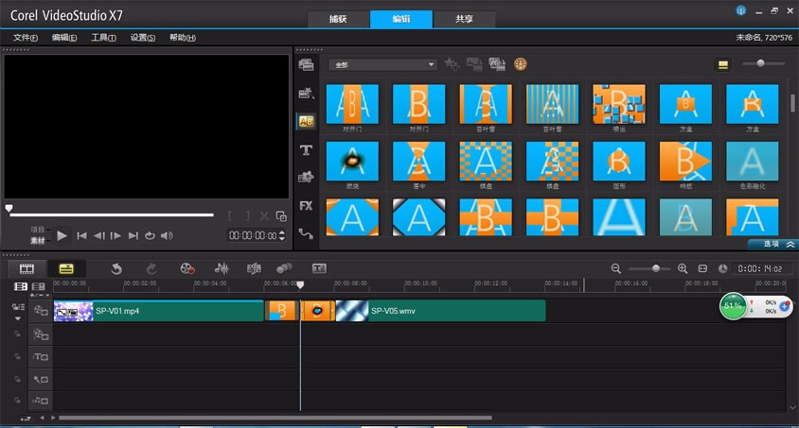Step to the next frame
This screenshot has width=799, height=428.
[x=115, y=236]
